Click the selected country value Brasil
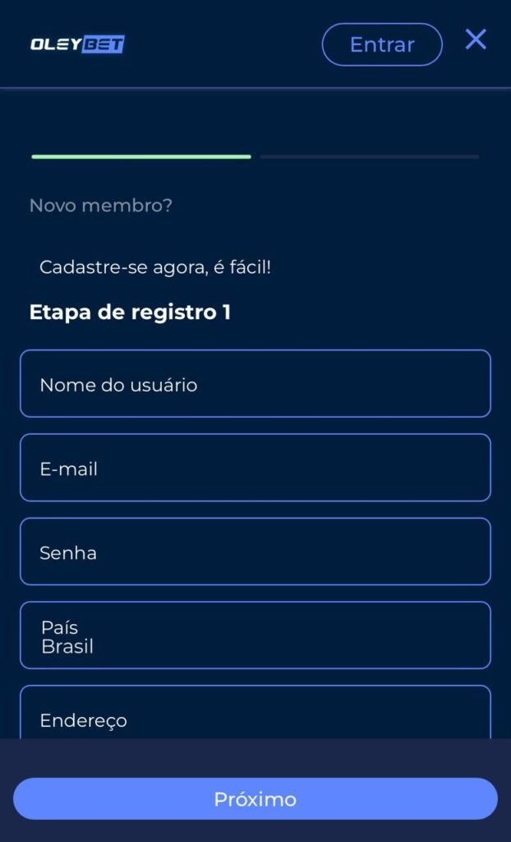The width and height of the screenshot is (511, 842). (67, 647)
